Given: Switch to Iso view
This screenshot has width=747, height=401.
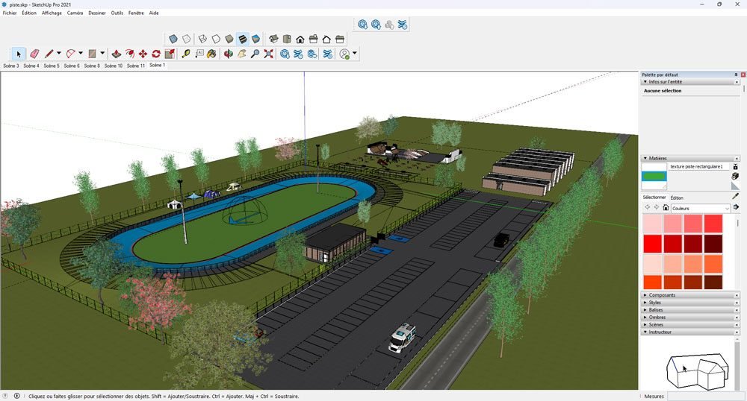Looking at the screenshot, I should (273, 39).
